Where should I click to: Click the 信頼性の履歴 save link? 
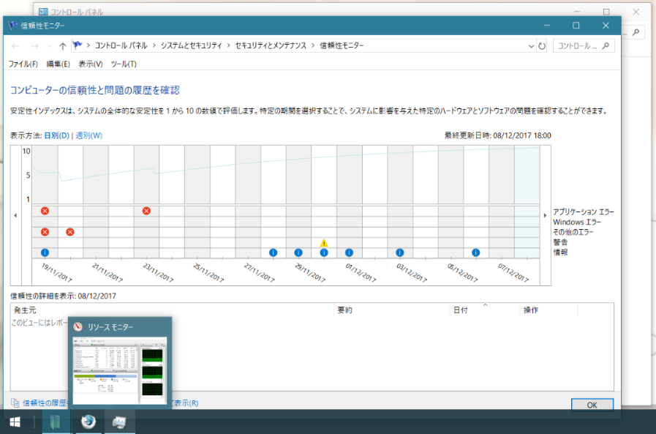pos(45,403)
